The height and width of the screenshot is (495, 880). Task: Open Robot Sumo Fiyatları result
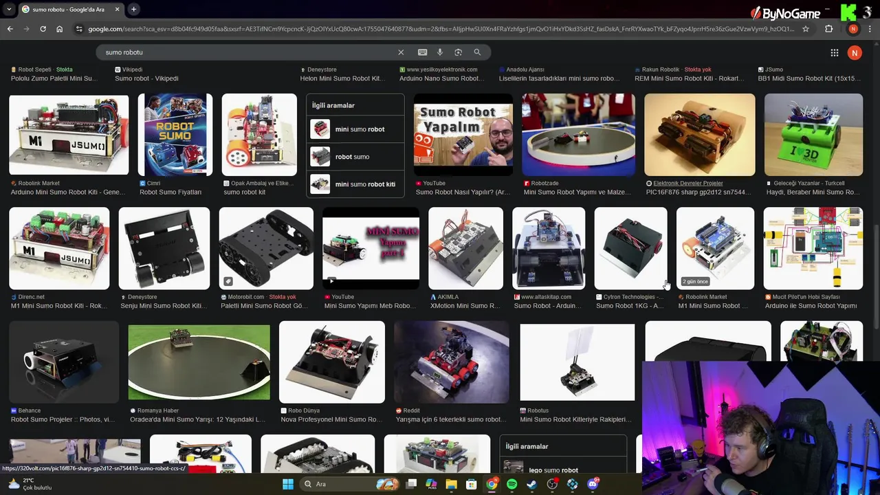pyautogui.click(x=170, y=192)
